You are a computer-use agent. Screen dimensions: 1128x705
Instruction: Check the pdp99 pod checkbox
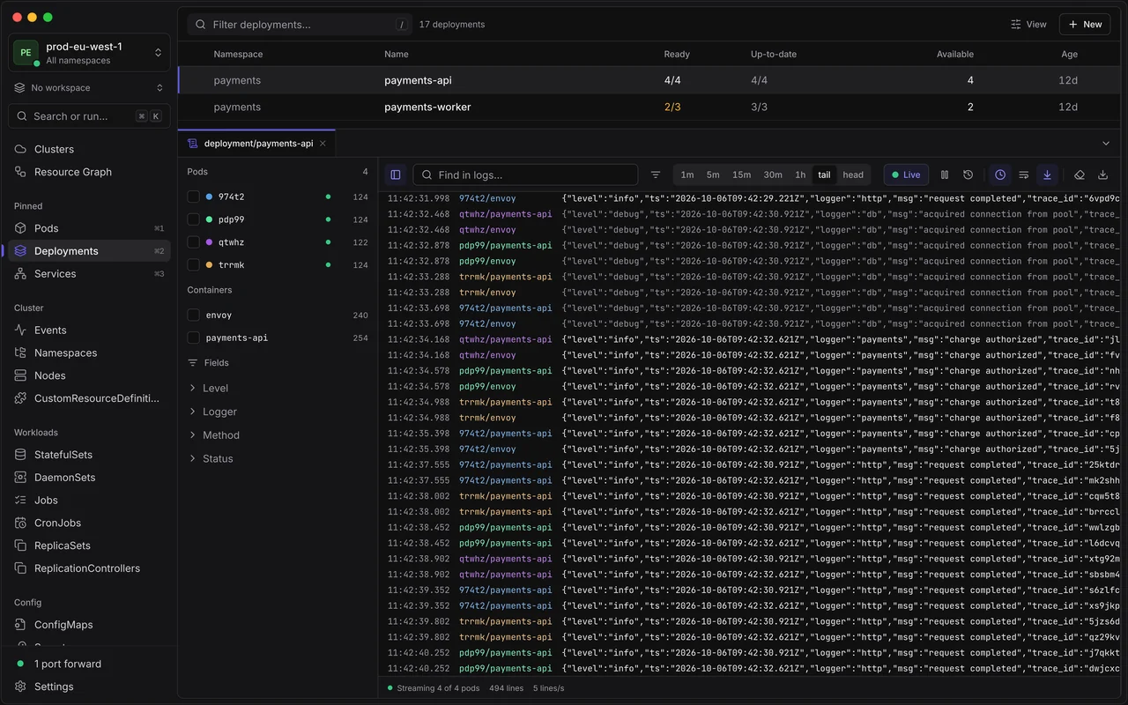(x=194, y=219)
